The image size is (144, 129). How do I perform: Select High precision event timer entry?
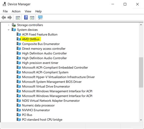40,63
